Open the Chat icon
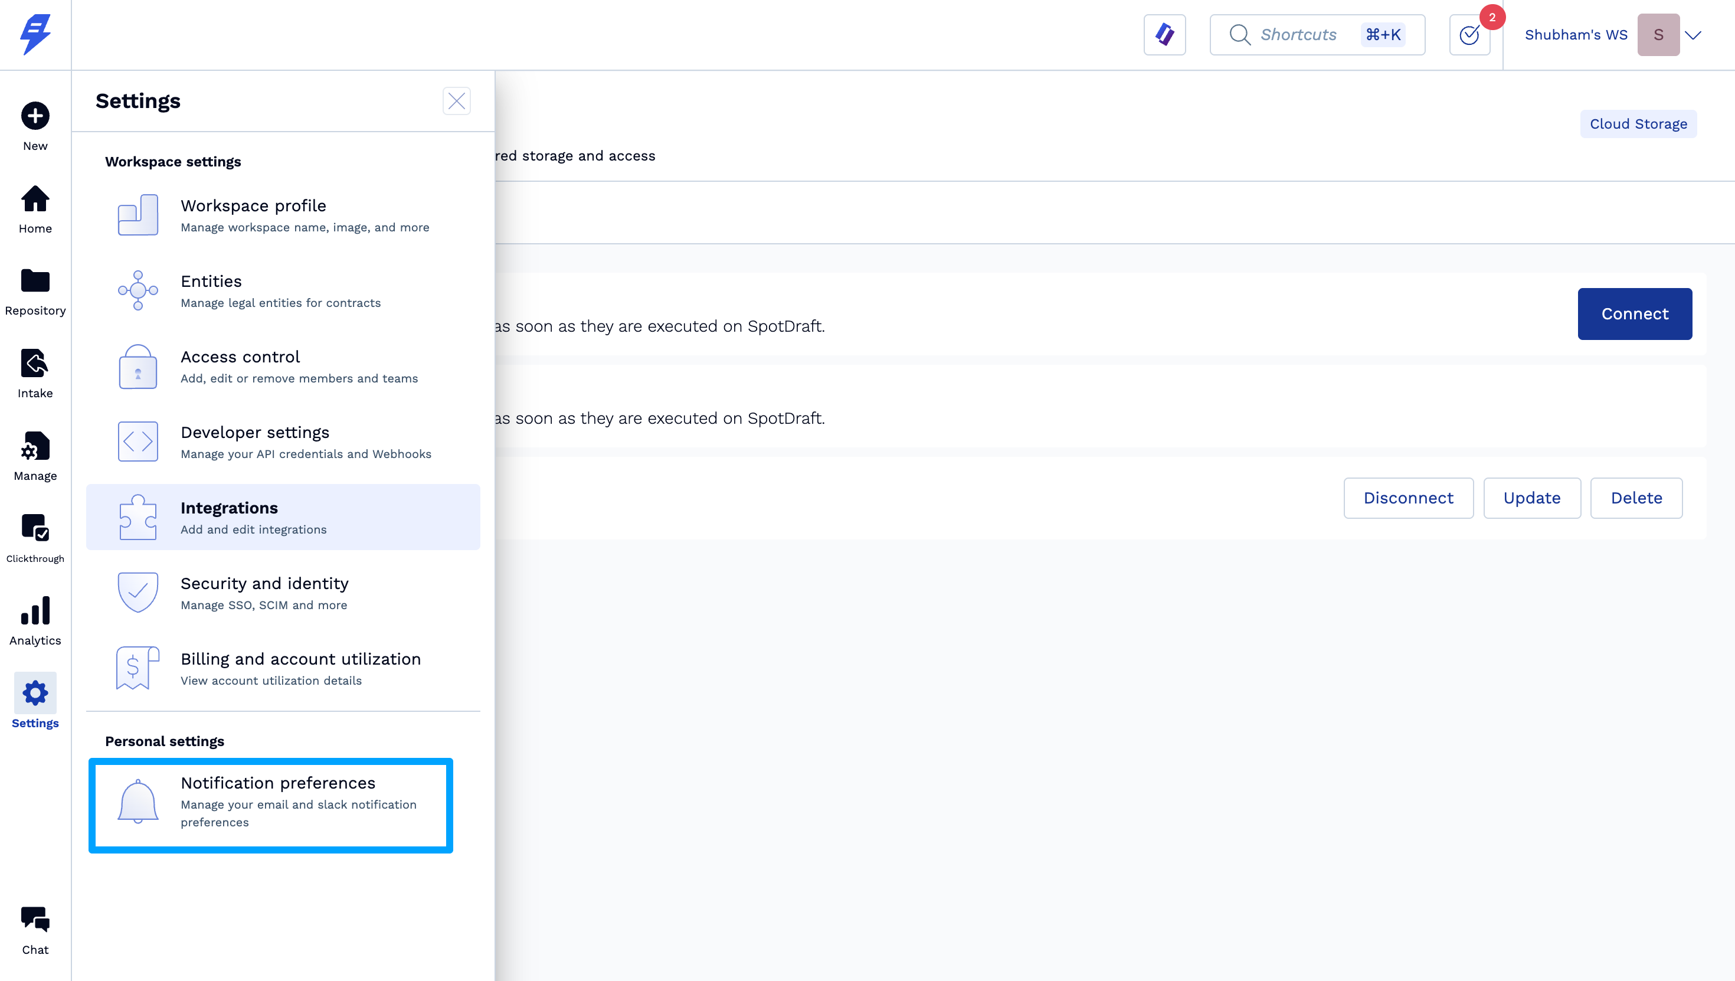The width and height of the screenshot is (1735, 981). click(x=35, y=920)
